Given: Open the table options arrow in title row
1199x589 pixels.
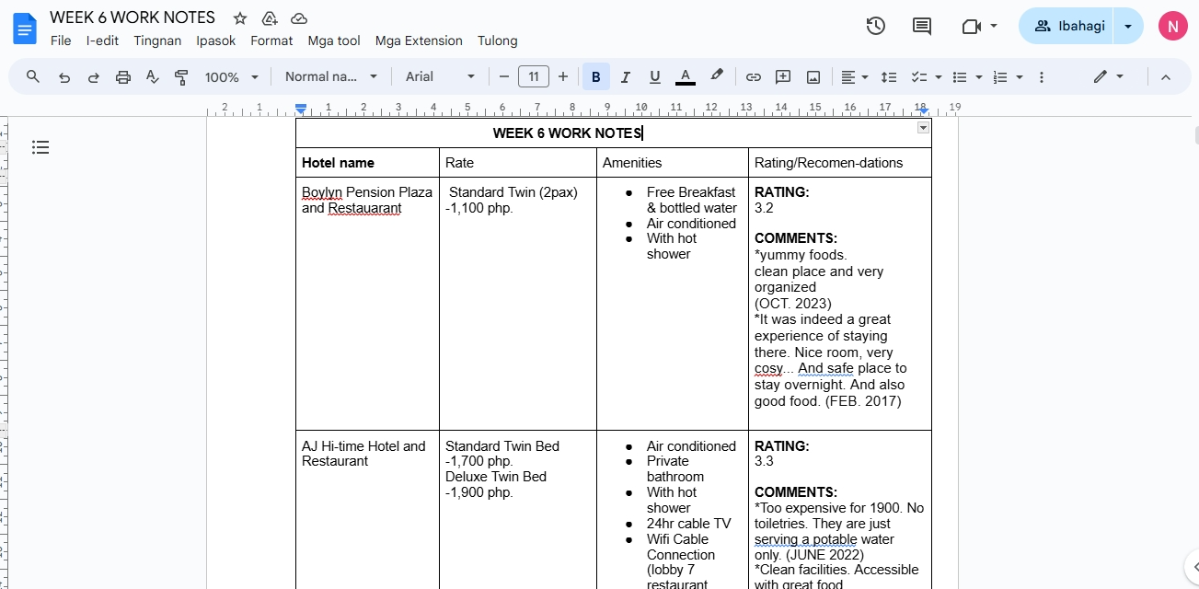Looking at the screenshot, I should click(x=923, y=128).
